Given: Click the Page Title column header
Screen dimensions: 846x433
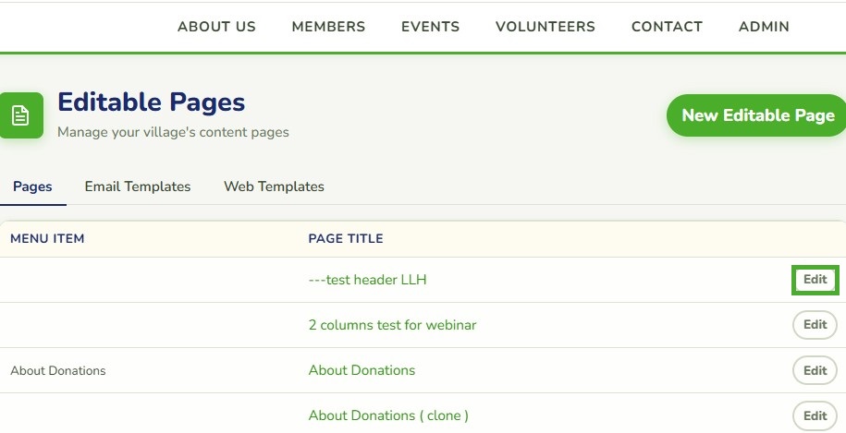Looking at the screenshot, I should [x=346, y=238].
